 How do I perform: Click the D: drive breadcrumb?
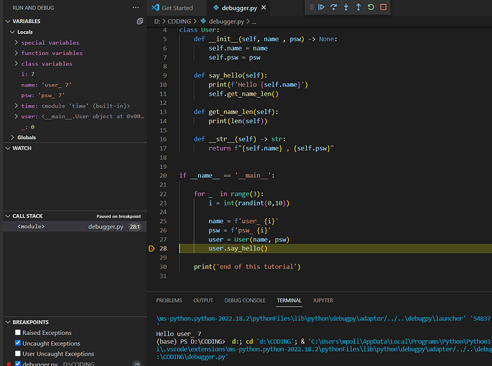click(x=157, y=21)
